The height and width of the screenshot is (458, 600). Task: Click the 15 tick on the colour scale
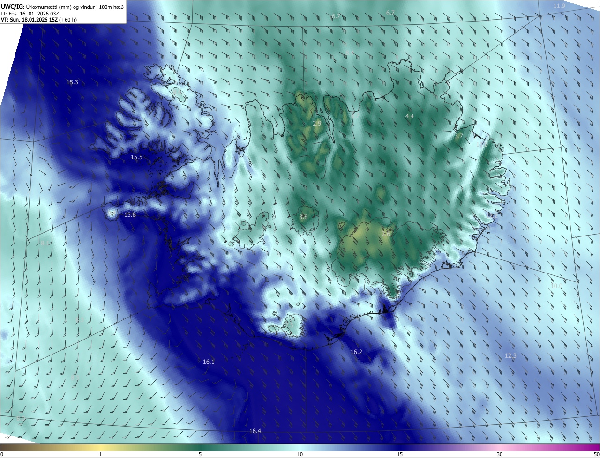400,455
